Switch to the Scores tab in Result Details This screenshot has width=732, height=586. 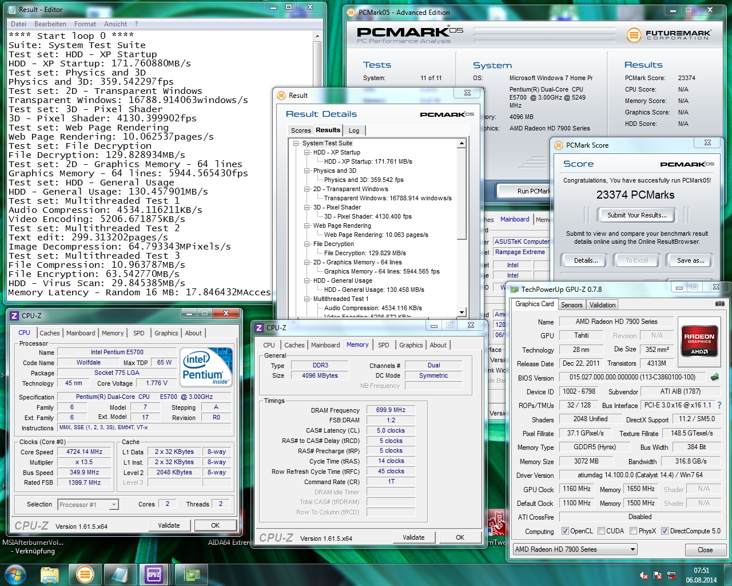tap(301, 130)
